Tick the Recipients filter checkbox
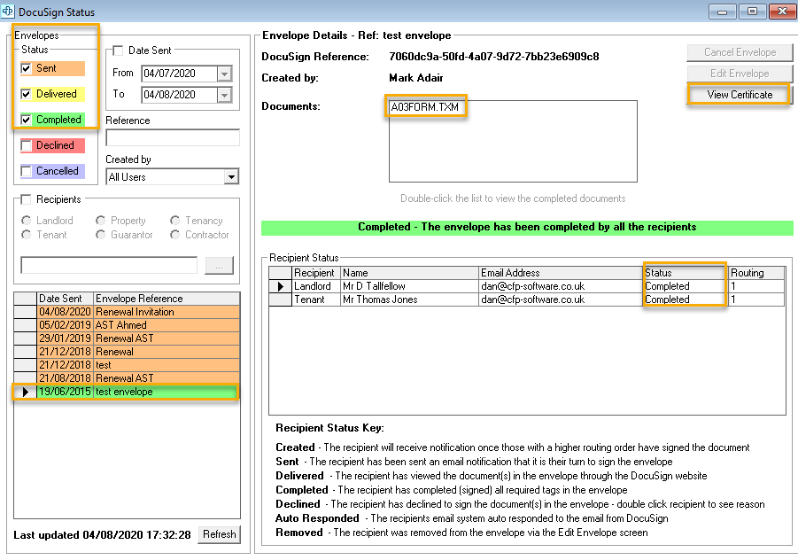The height and width of the screenshot is (560, 798). [26, 199]
